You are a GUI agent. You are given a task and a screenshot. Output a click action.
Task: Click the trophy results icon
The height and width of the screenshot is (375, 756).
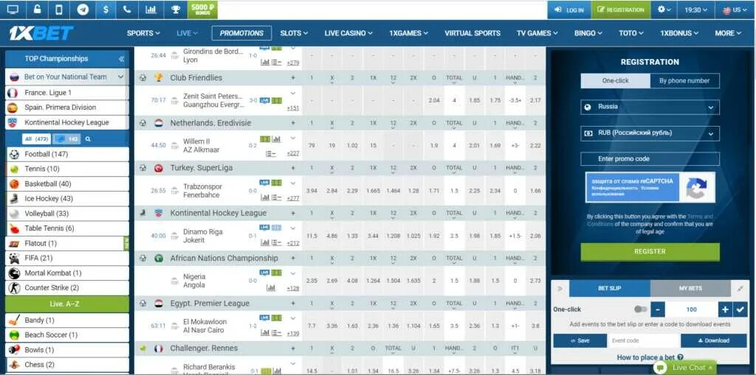(176, 10)
